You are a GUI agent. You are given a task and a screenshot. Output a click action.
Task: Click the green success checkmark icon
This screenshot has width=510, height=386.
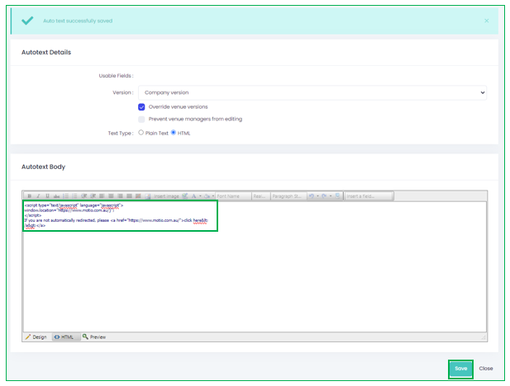[27, 21]
